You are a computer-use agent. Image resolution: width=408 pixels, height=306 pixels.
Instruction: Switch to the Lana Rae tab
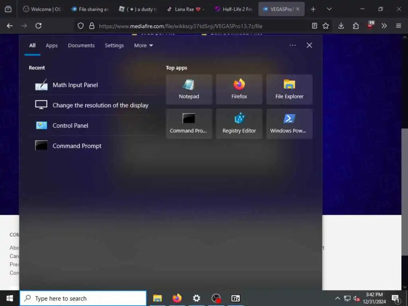point(185,9)
